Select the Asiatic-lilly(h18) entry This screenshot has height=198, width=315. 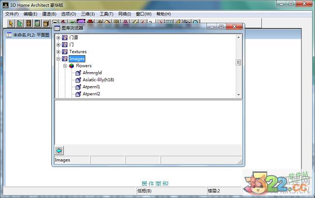coord(98,80)
